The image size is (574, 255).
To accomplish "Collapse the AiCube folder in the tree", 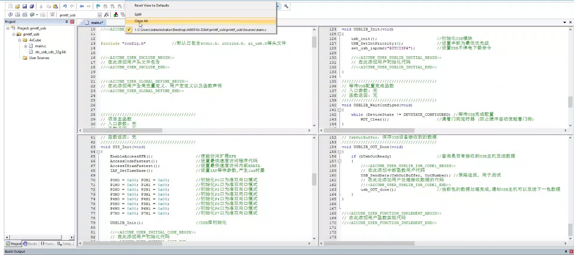I will coord(19,40).
